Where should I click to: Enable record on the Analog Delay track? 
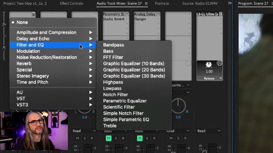(x=154, y=138)
